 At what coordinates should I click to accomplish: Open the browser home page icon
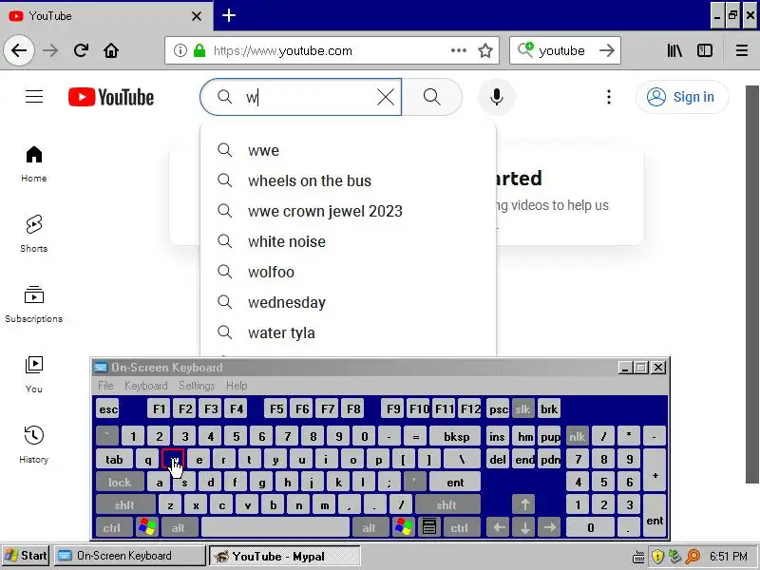click(x=111, y=50)
